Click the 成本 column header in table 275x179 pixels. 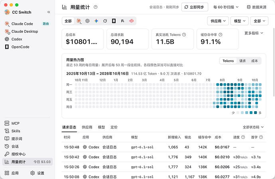(218, 137)
